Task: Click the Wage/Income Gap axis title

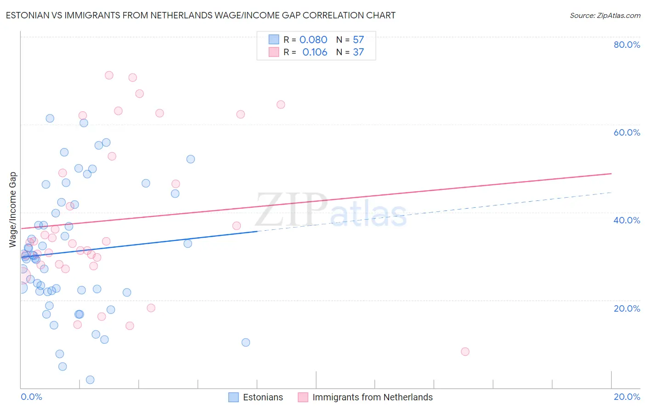Action: click(x=13, y=210)
